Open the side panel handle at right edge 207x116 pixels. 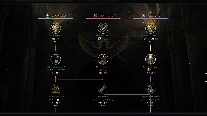pyautogui.click(x=206, y=78)
